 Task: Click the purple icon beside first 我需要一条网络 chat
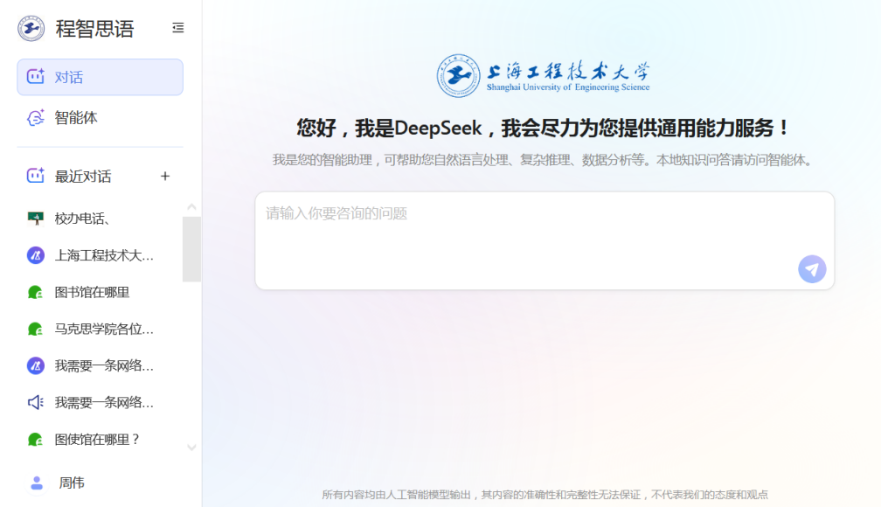(35, 365)
